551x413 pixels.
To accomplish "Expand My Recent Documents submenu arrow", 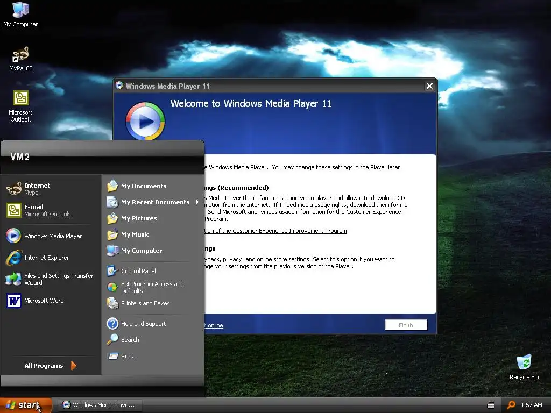I will 197,202.
